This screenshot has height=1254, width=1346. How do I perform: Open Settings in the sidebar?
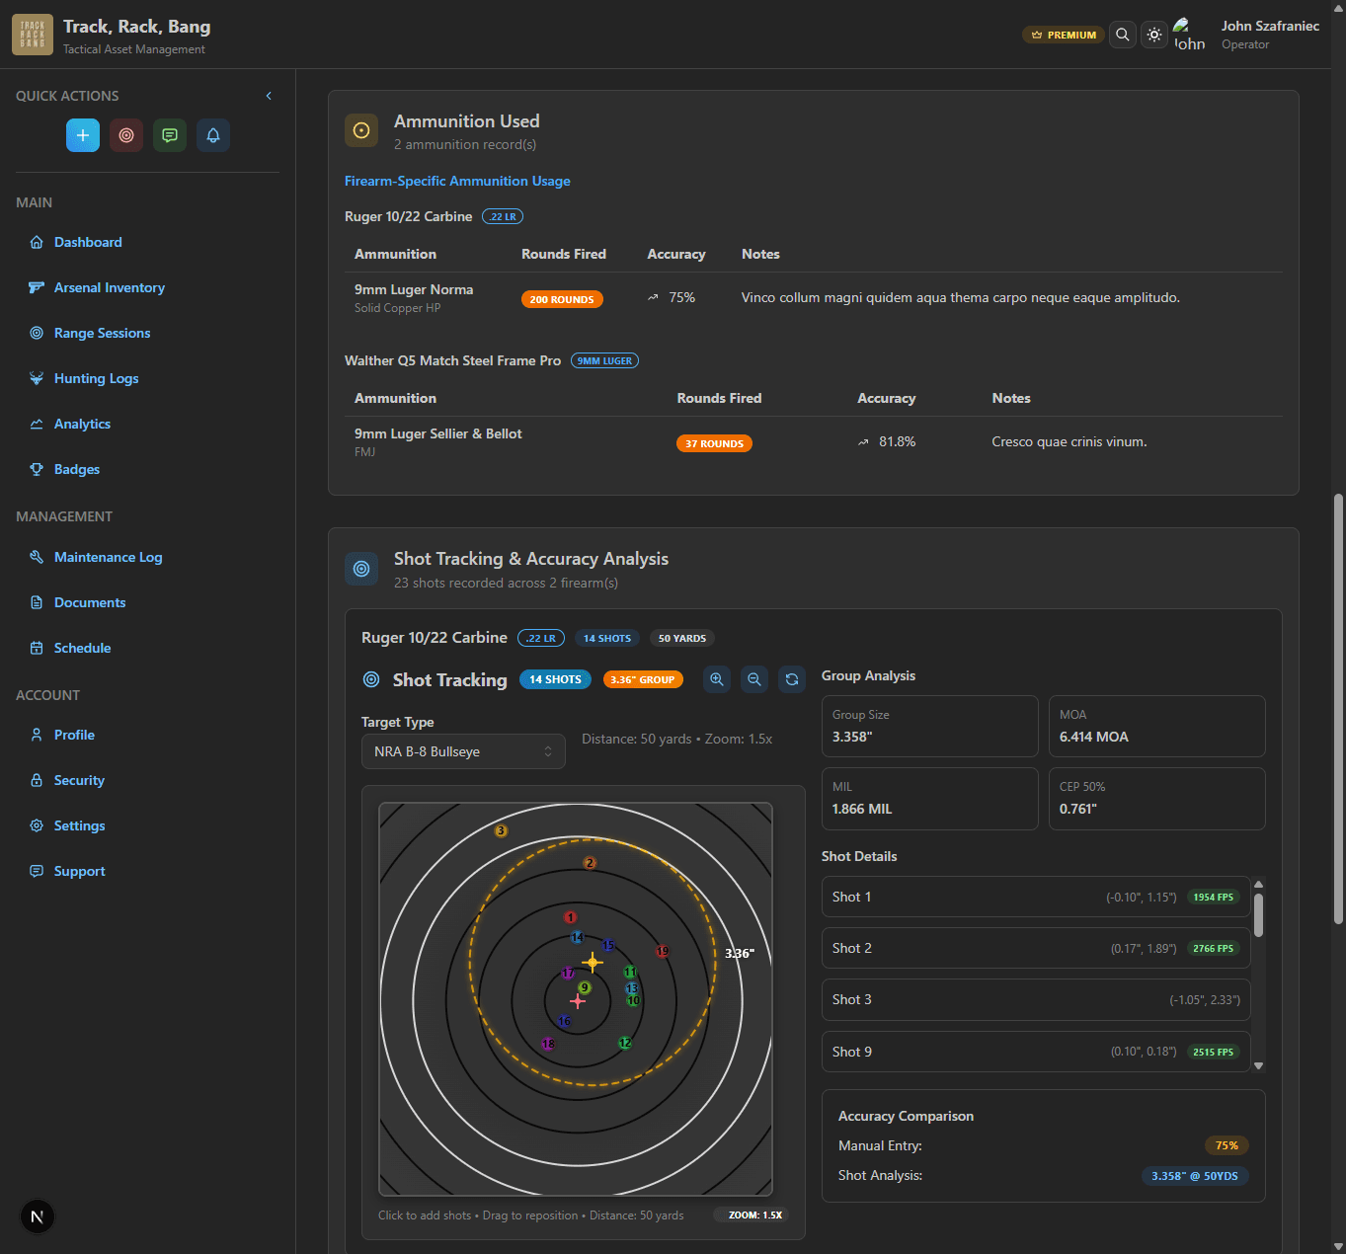coord(79,825)
